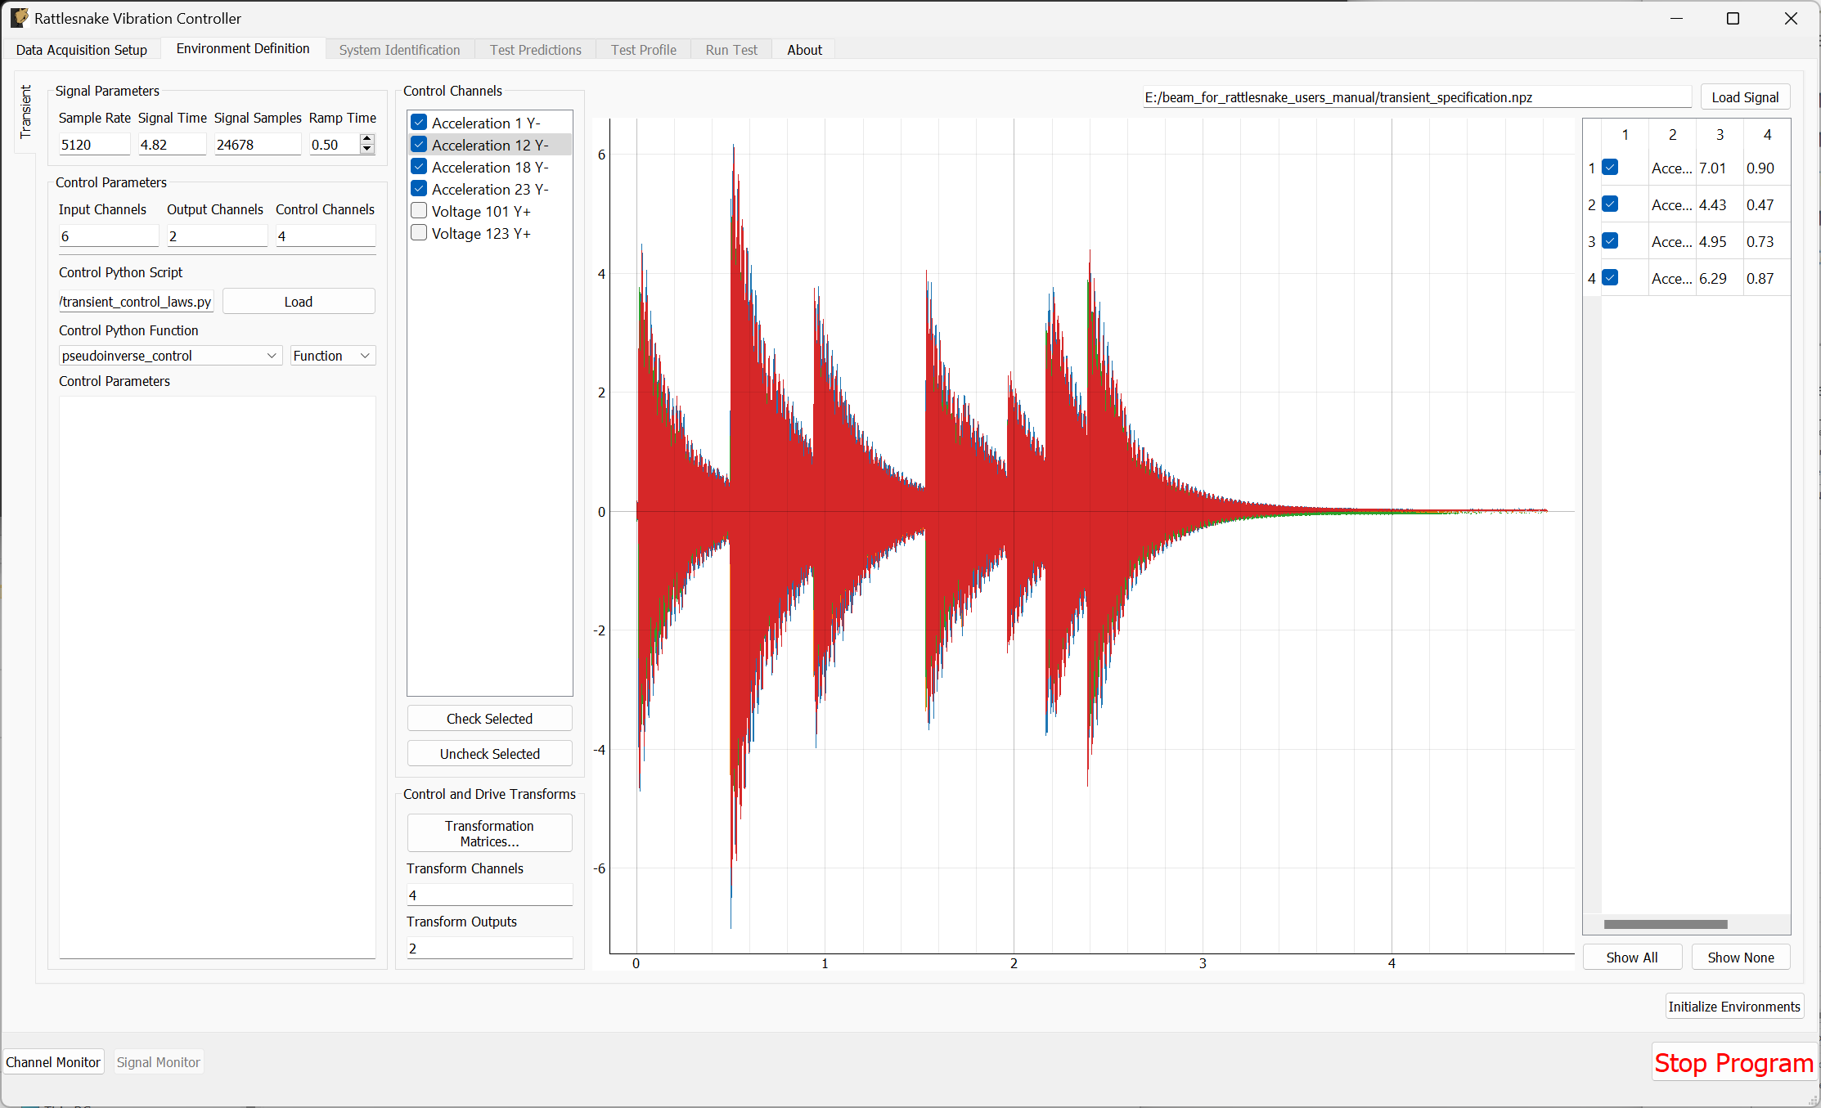Click the Stop Program button
Viewport: 1821px width, 1108px height.
[x=1734, y=1062]
